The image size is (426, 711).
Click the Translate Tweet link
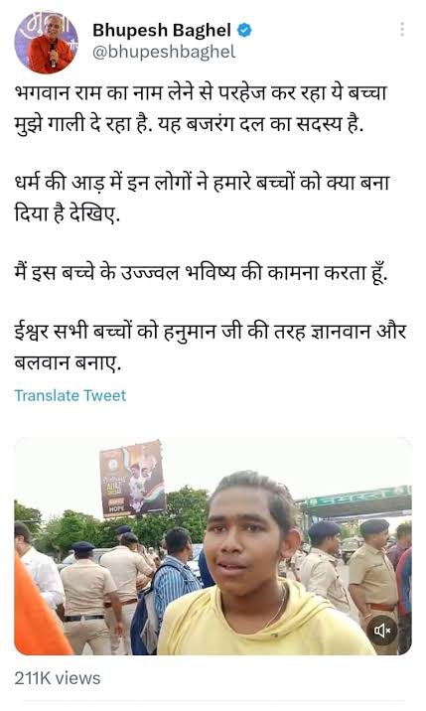click(71, 395)
